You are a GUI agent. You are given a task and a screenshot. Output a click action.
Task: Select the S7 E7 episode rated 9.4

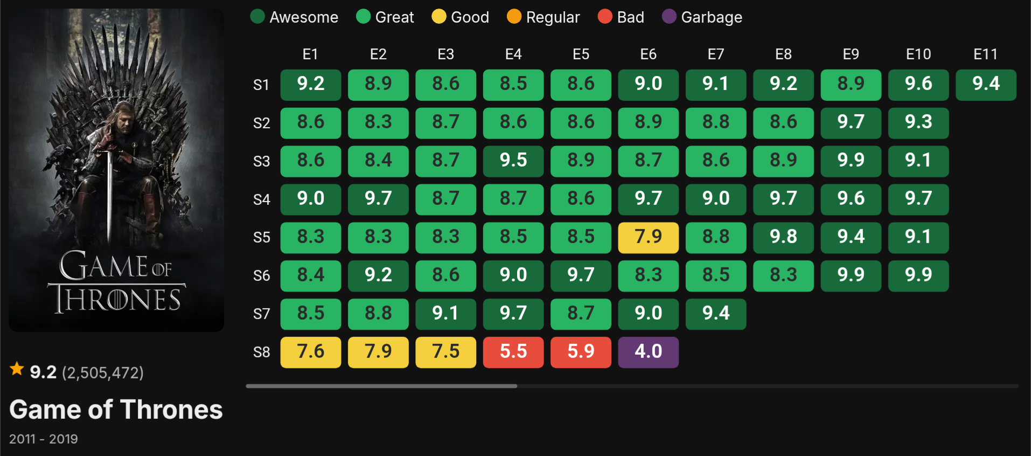click(x=715, y=314)
